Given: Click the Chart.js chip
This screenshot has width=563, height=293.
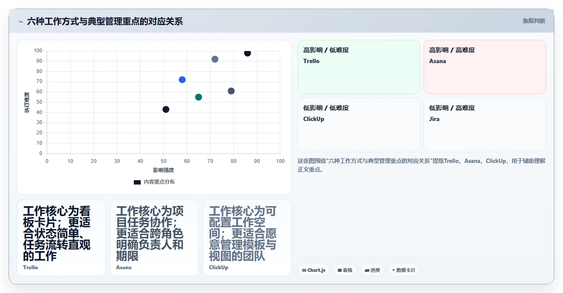Looking at the screenshot, I should click(x=314, y=270).
